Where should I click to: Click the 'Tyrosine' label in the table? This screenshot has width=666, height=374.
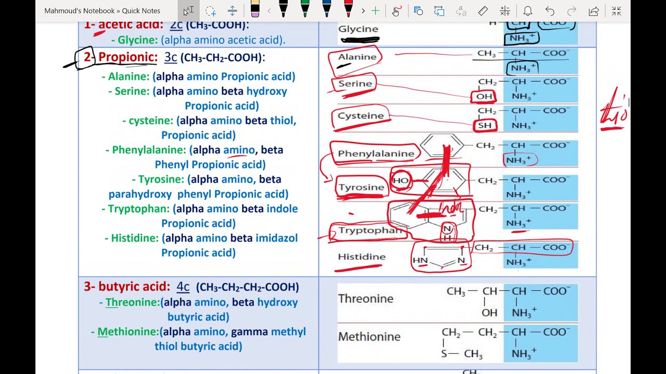[x=361, y=188]
